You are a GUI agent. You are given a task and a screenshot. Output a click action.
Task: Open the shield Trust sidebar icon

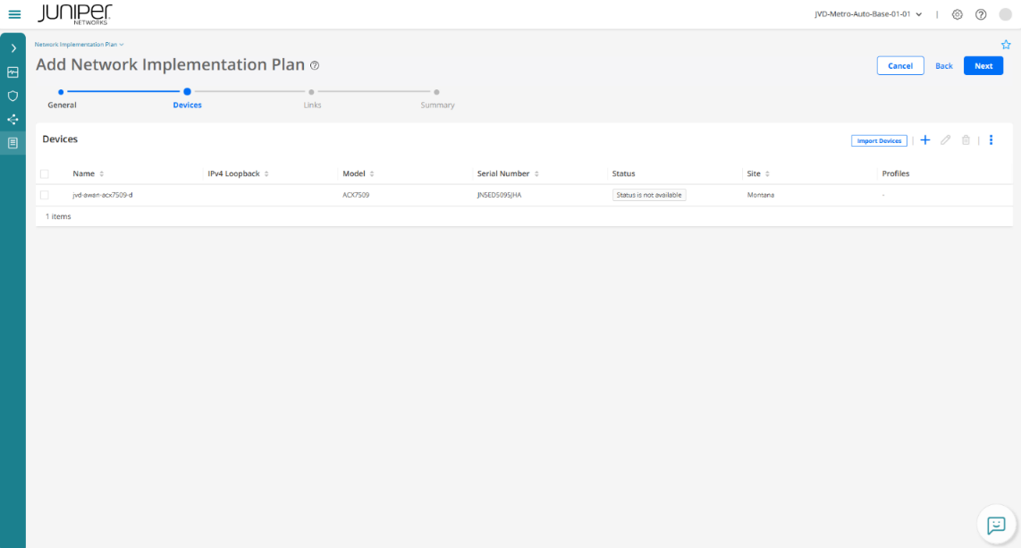[x=13, y=96]
